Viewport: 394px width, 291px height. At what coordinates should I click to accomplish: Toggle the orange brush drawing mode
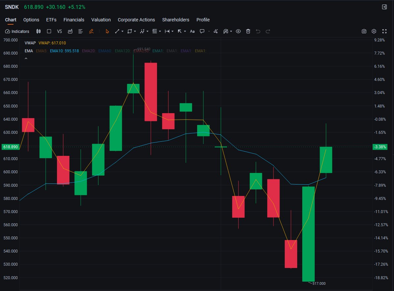click(x=92, y=31)
